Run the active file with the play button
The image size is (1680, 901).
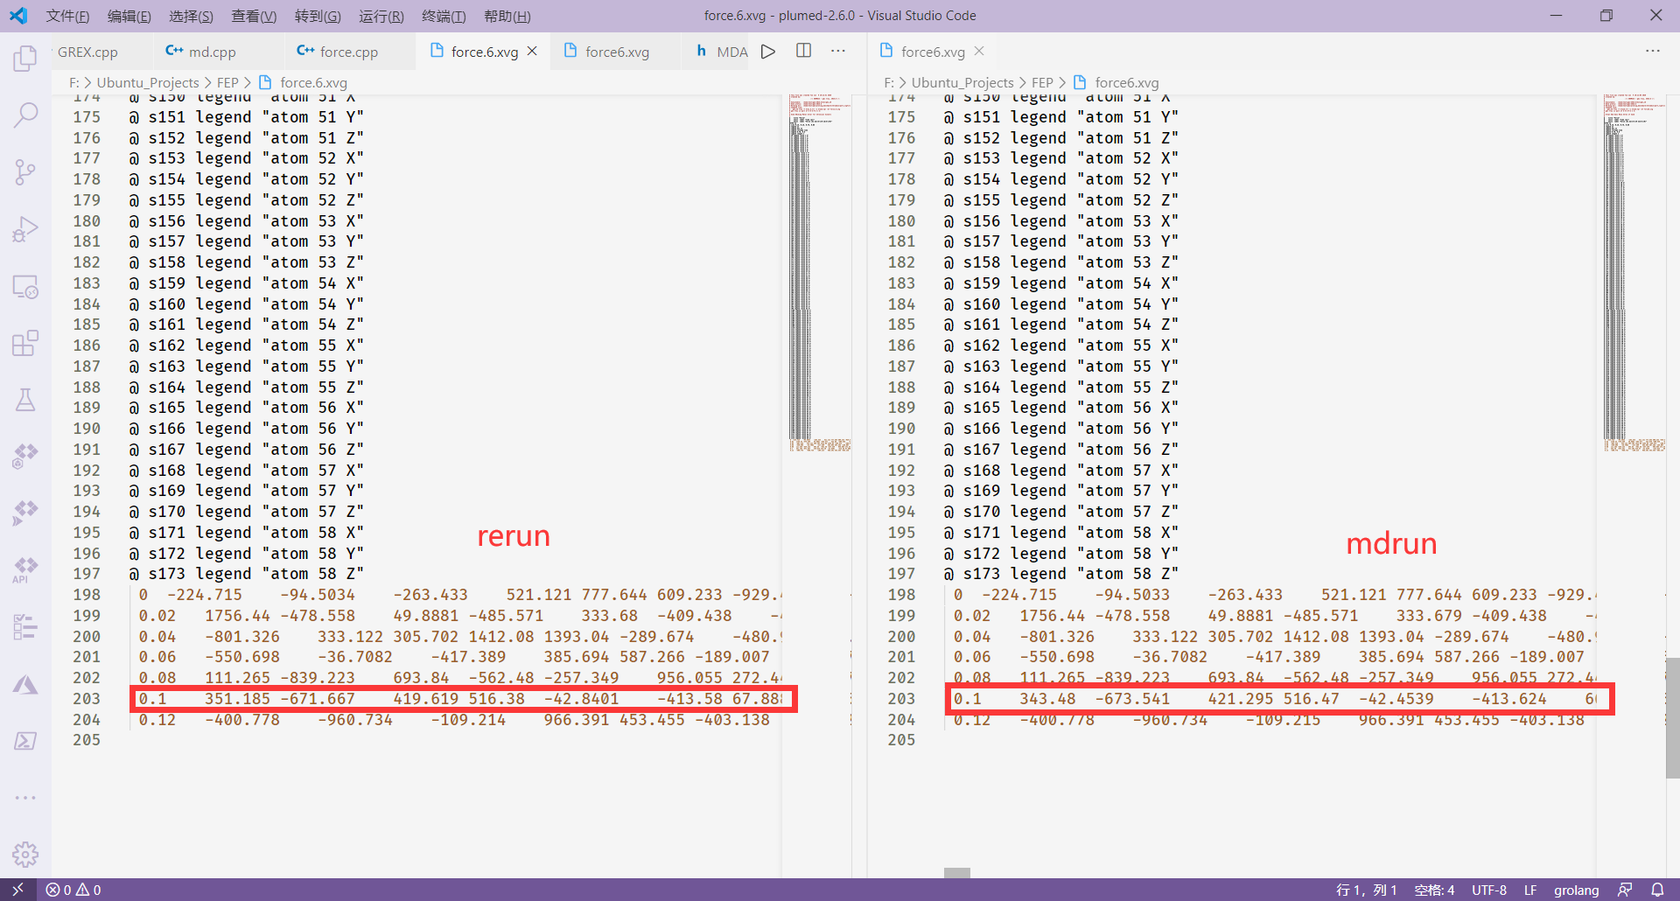coord(768,51)
